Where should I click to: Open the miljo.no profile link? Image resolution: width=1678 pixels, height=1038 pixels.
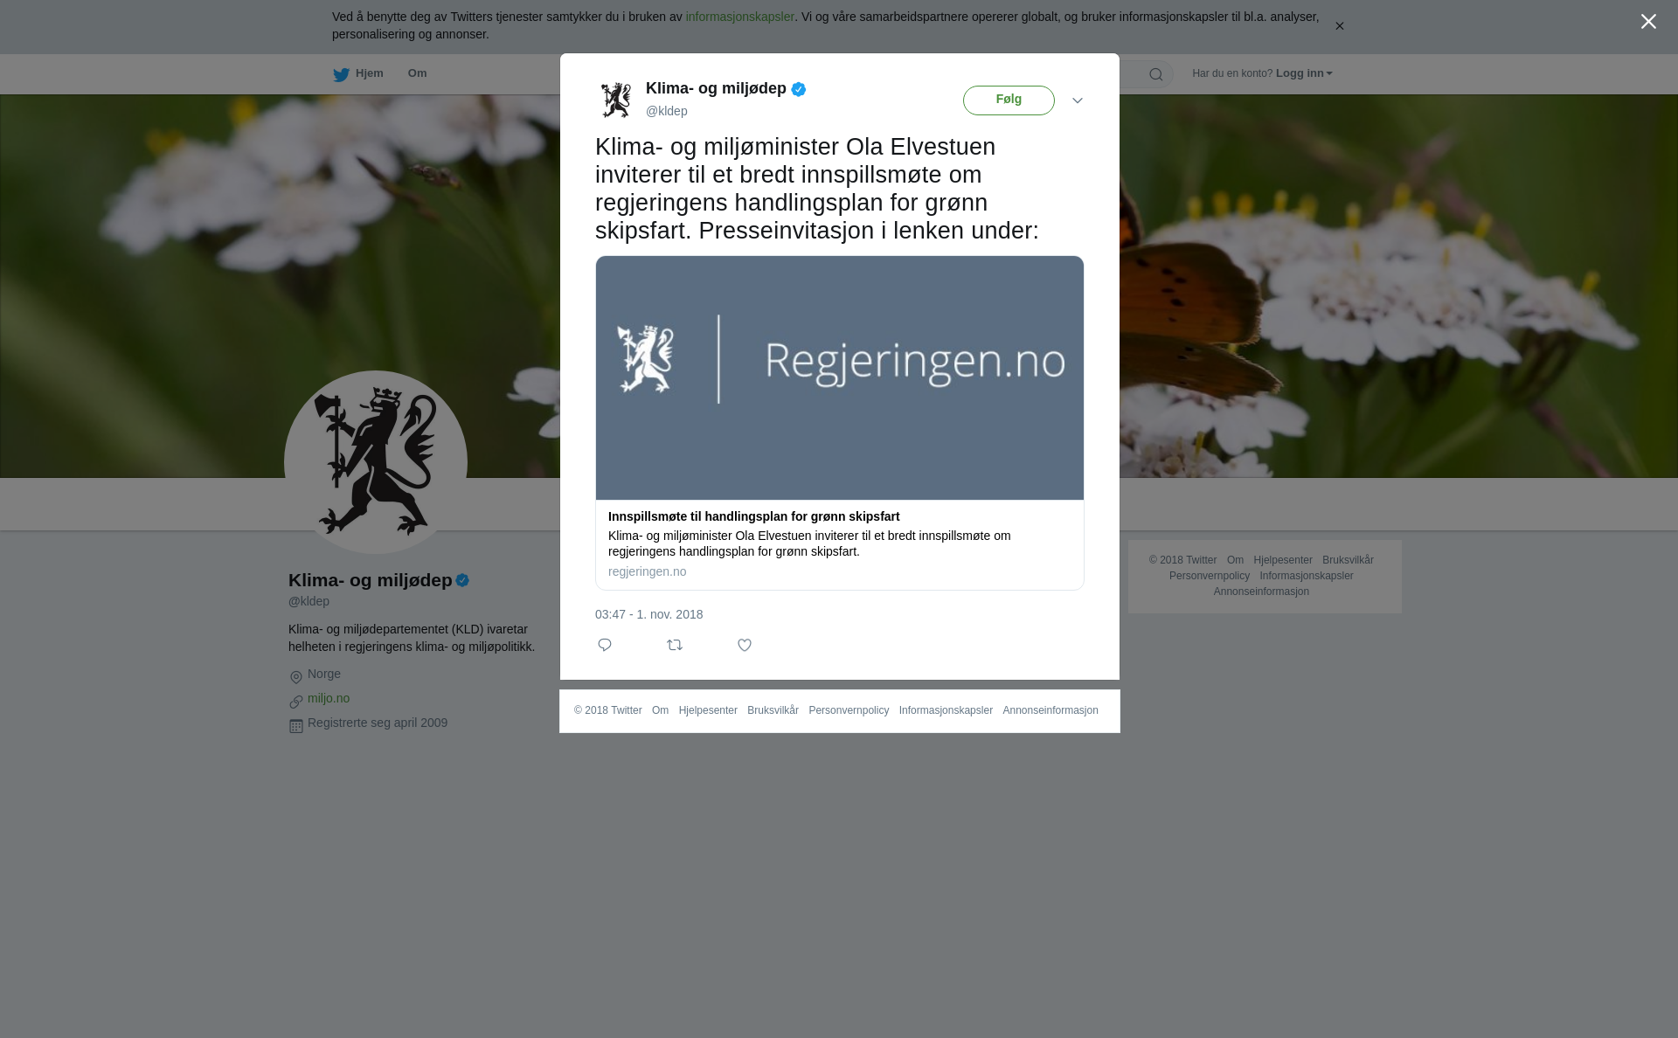coord(329,698)
